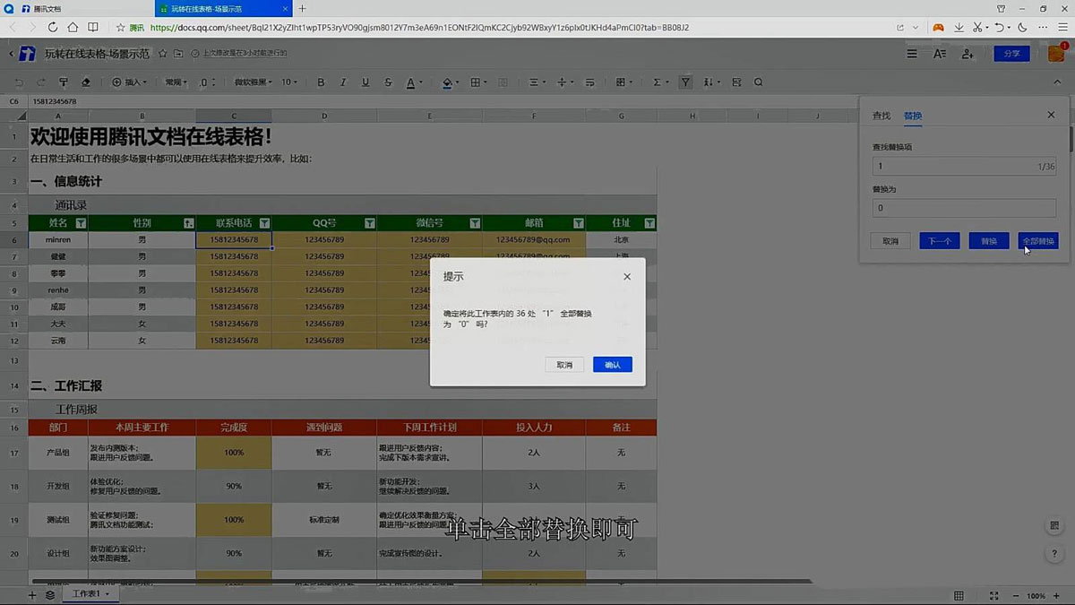Open filter dropdown on 姓名 column
This screenshot has width=1075, height=605.
point(81,223)
